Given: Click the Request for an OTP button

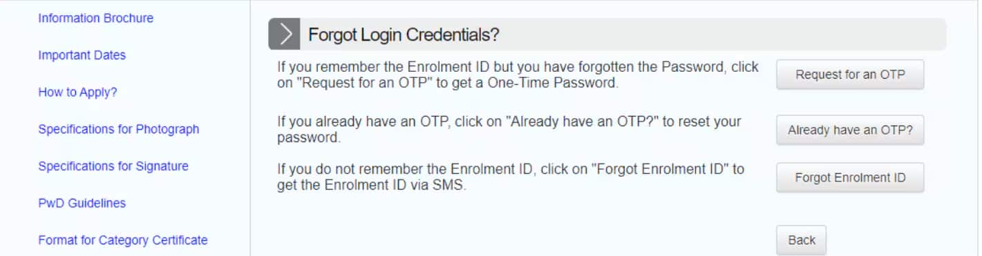Looking at the screenshot, I should 850,75.
